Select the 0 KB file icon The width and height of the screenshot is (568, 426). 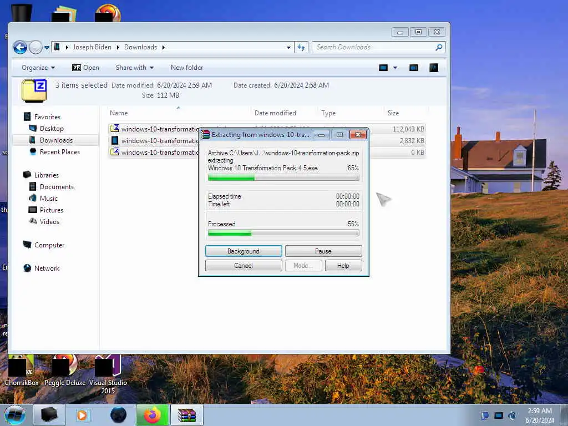pyautogui.click(x=115, y=152)
